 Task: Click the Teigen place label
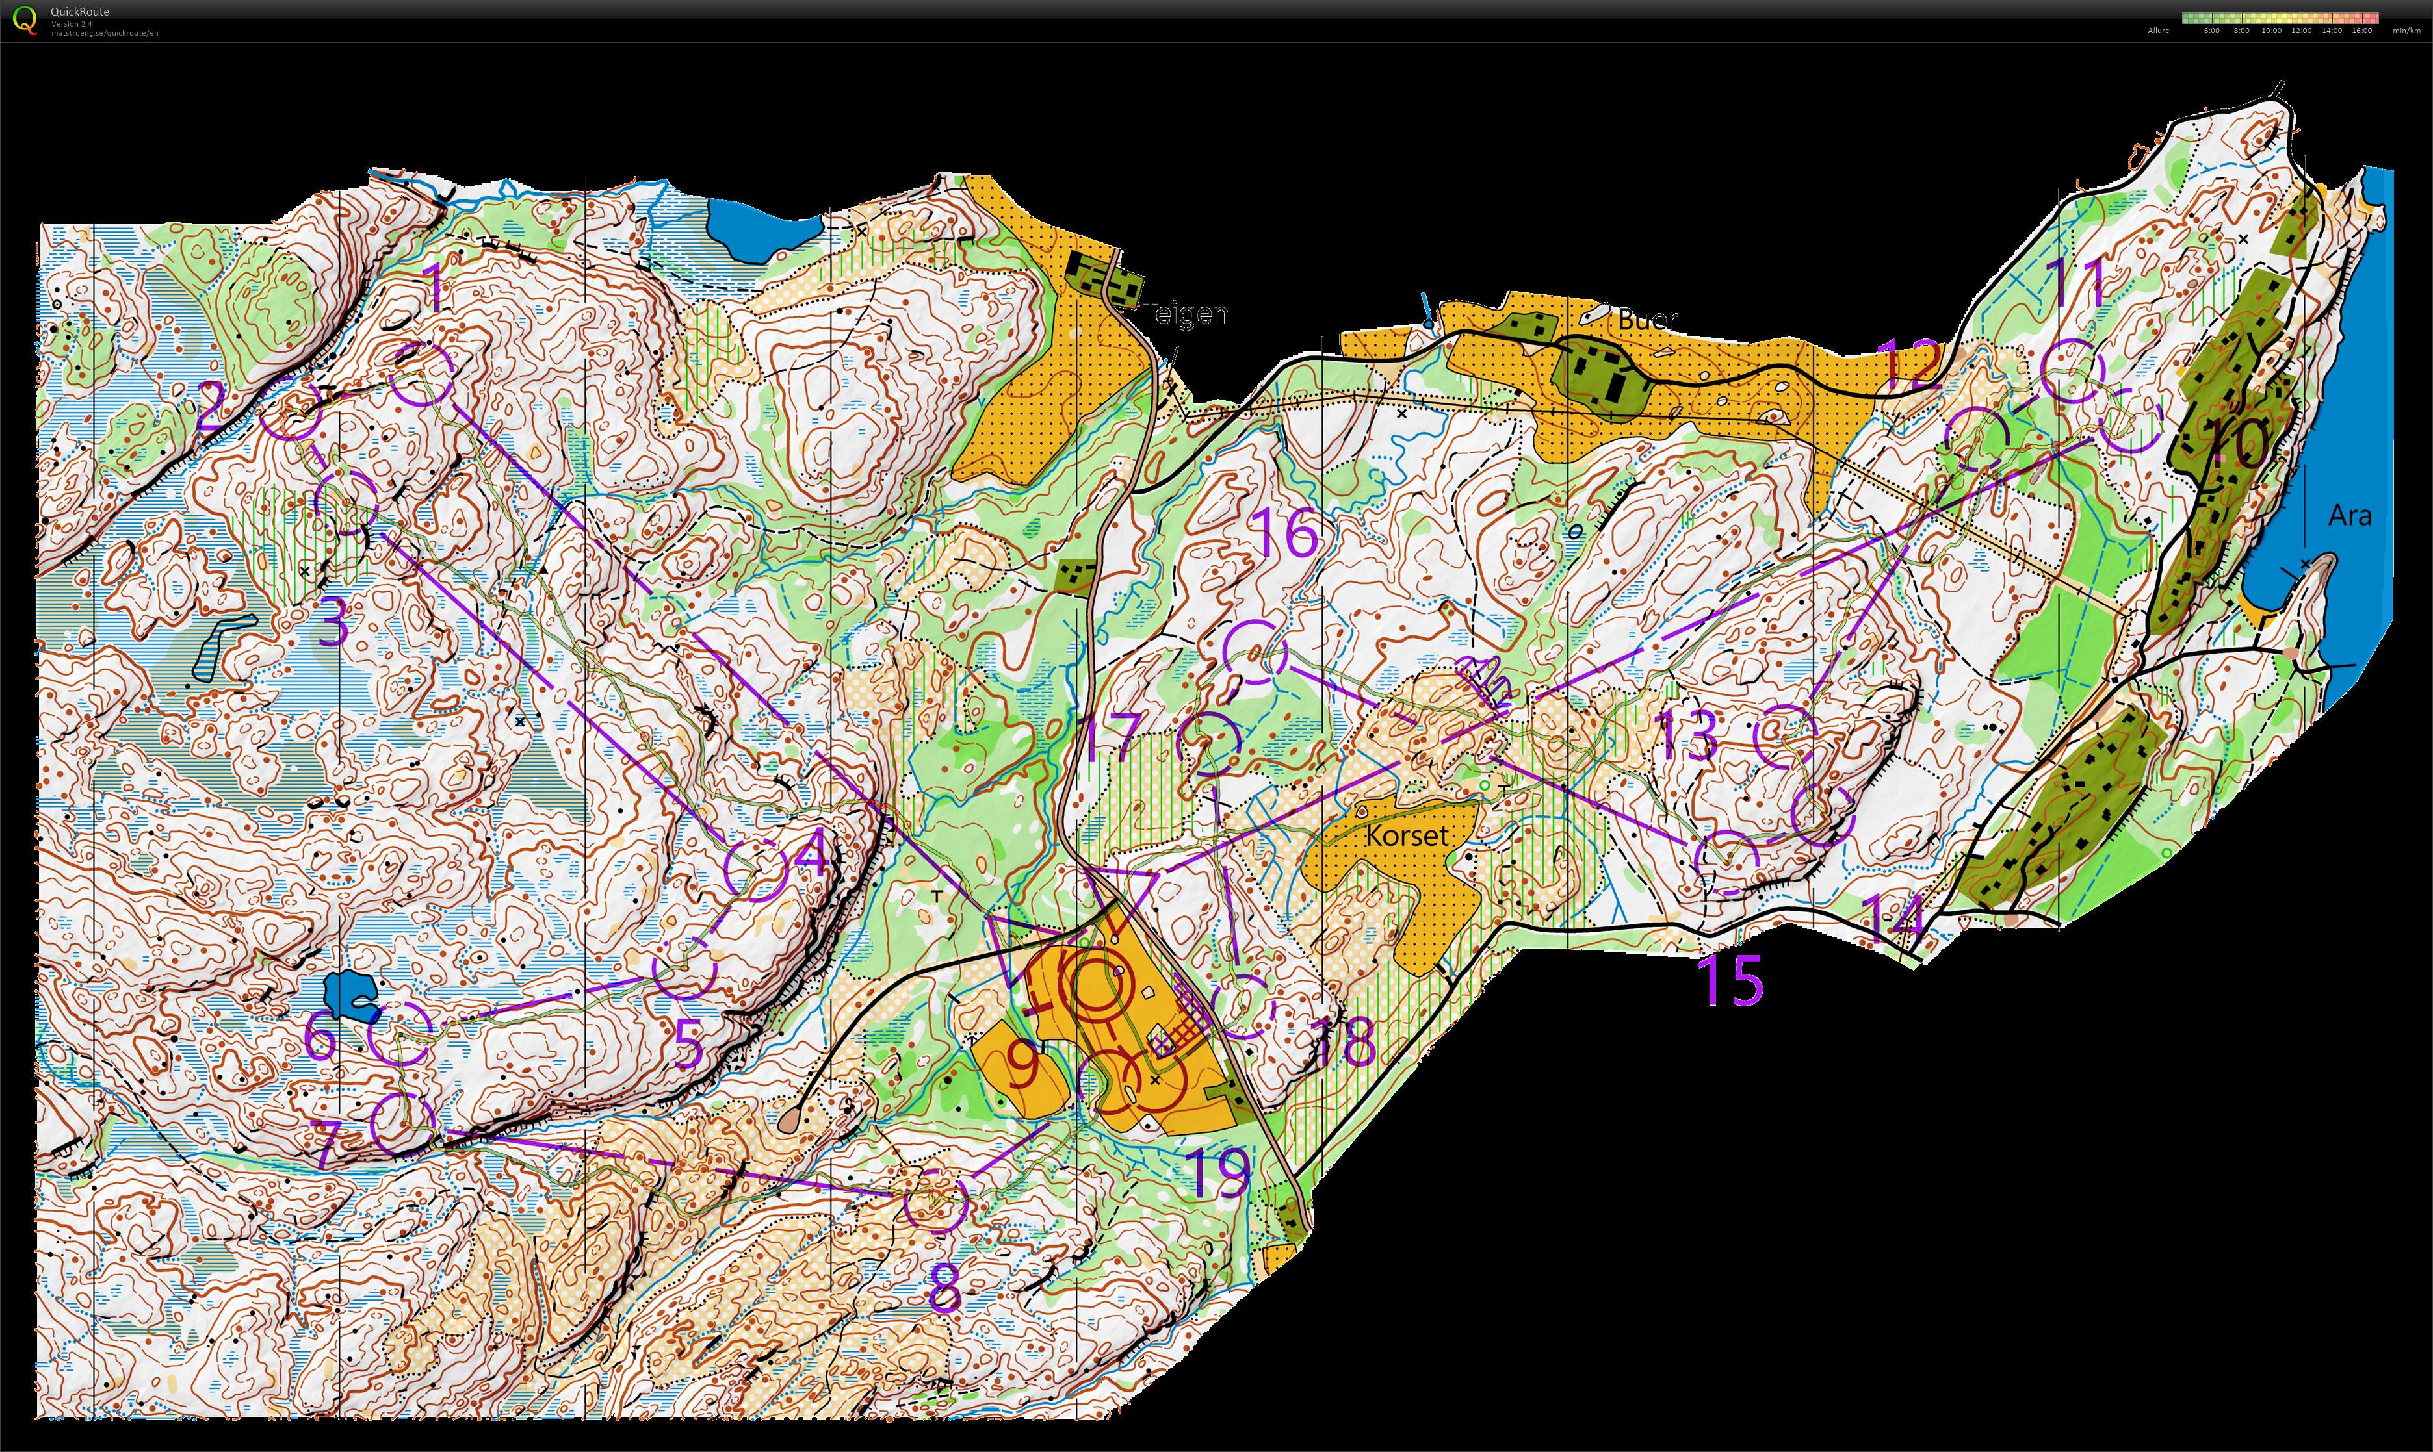[x=1185, y=314]
